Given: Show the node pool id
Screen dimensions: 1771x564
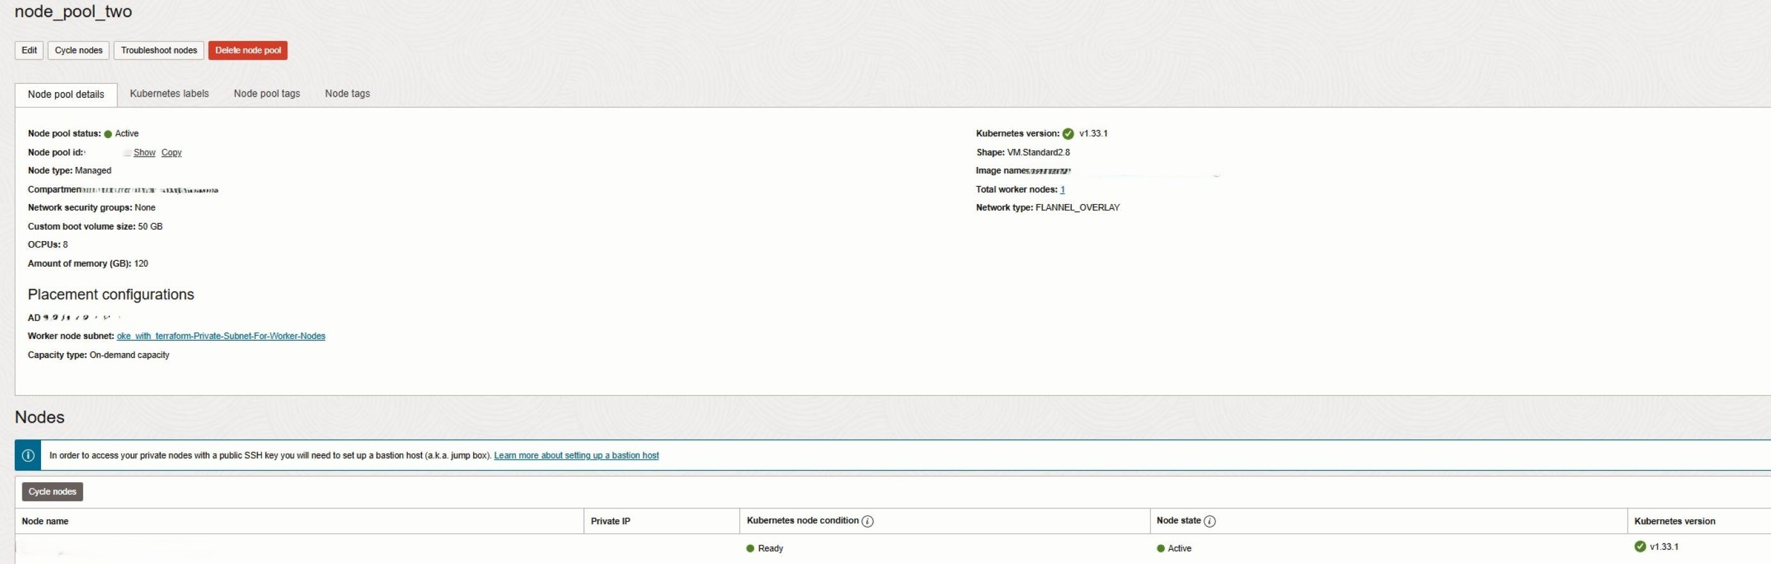Looking at the screenshot, I should (144, 152).
